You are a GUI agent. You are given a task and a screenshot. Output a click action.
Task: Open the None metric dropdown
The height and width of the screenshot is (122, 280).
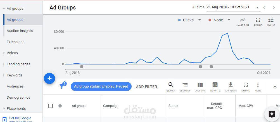point(219,20)
